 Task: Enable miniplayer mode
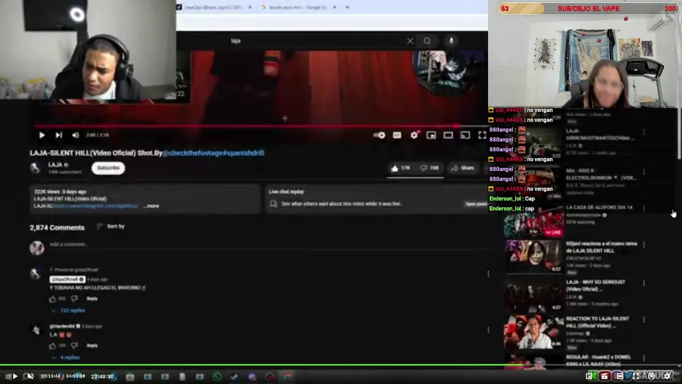(431, 135)
